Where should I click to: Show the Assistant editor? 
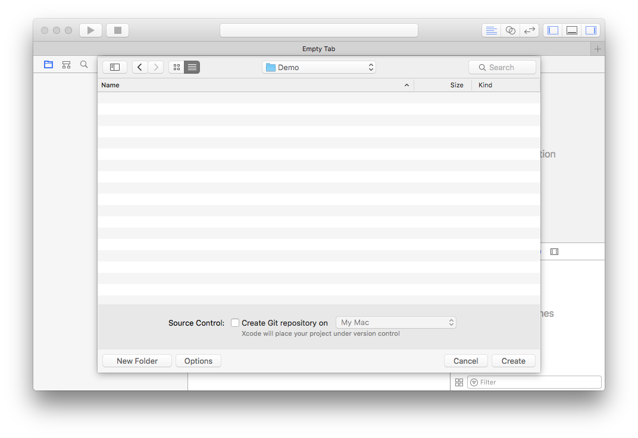(x=510, y=30)
